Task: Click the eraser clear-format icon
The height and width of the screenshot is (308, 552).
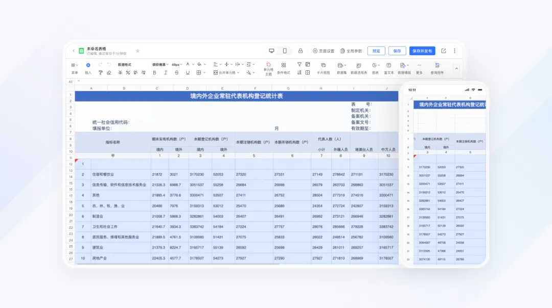Action: tap(109, 73)
